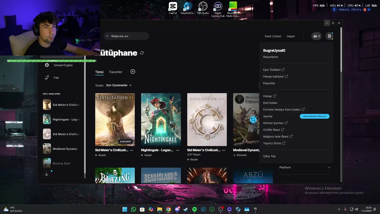Viewport: 380px width, 214px height.
Task: Open Blazing Sails cover thumbnail in grid
Action: [115, 175]
